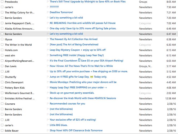This screenshot has height=134, width=178.
Task: Open 'RE: BREAKING: Horrible anti-wildlife bill' email
Action: tap(82, 23)
